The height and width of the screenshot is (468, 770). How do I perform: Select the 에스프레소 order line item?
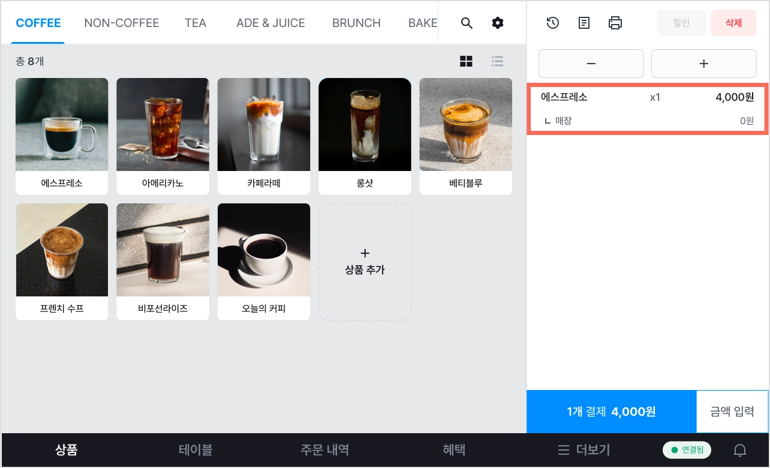pos(648,109)
